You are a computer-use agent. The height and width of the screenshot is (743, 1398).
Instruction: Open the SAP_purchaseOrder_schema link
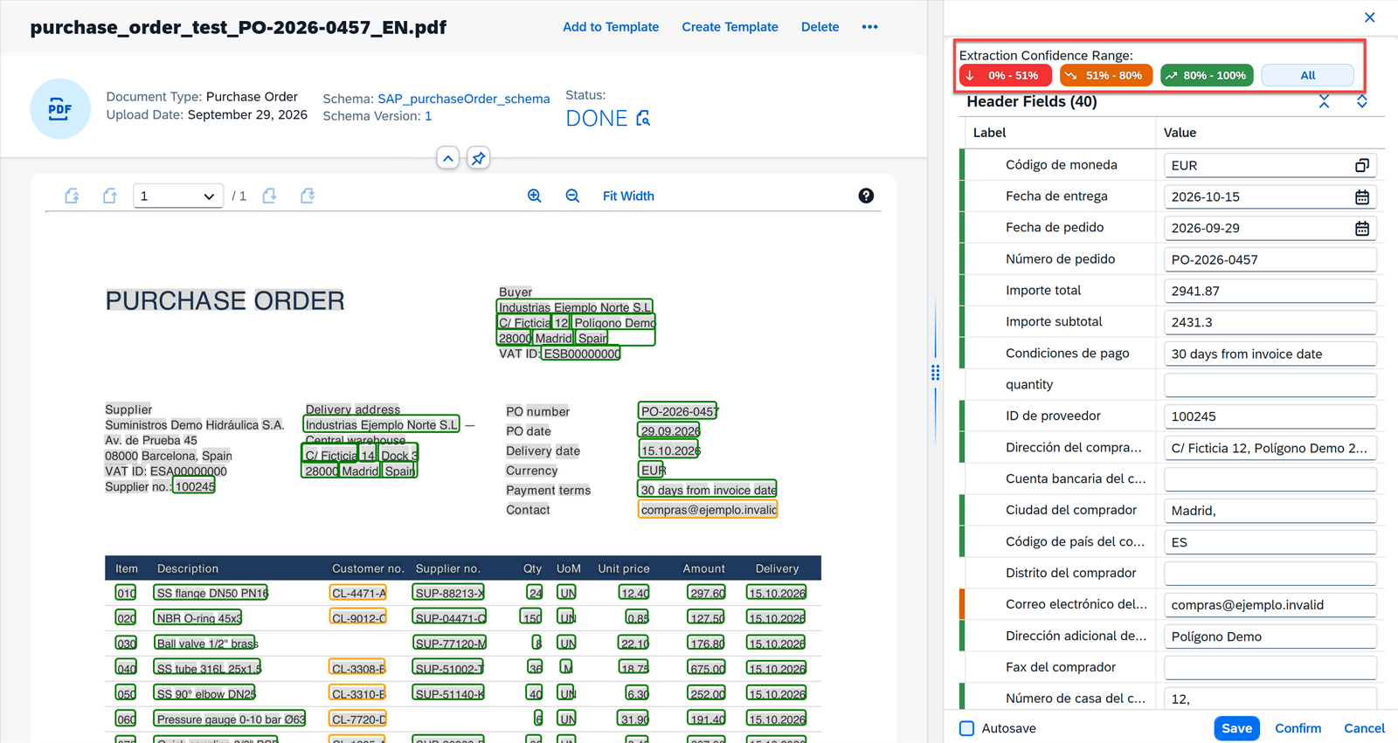point(463,99)
